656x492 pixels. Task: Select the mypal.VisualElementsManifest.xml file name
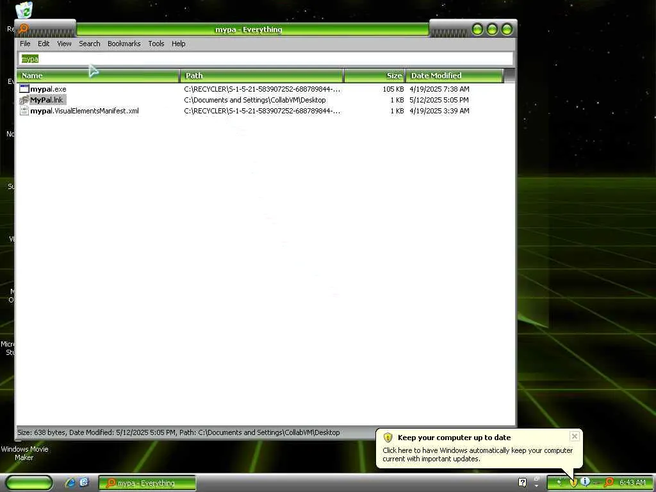point(85,111)
